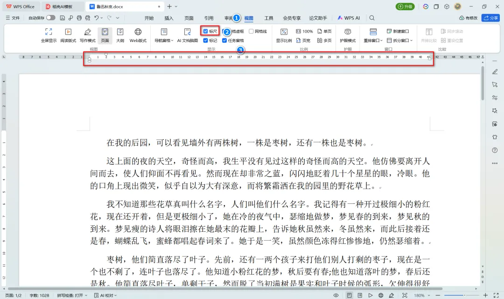Screen dimensions: 504x299
Task: Select 单页 single page view
Action: [324, 31]
